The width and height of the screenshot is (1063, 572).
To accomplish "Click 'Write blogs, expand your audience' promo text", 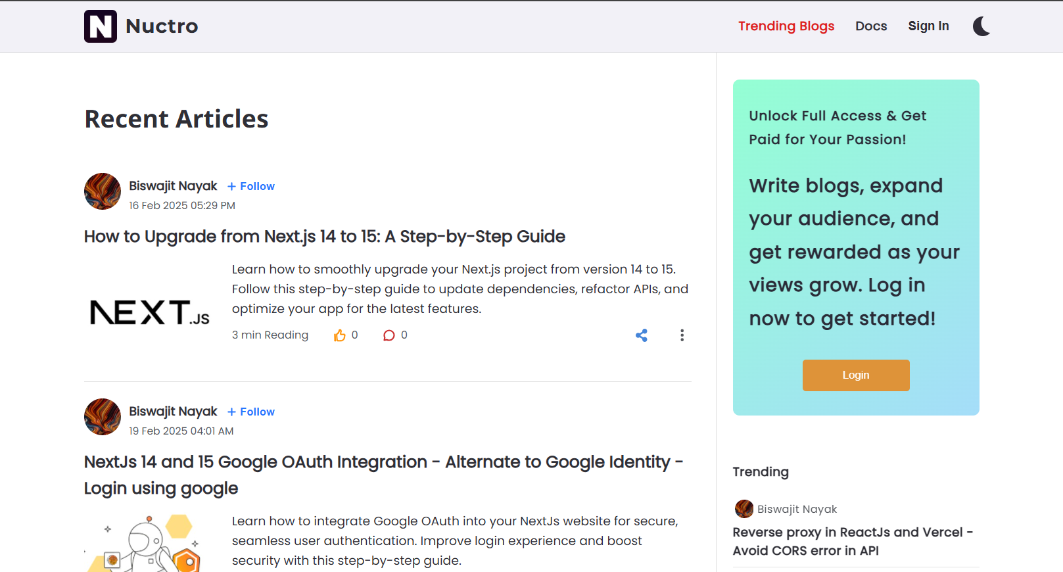I will [854, 252].
